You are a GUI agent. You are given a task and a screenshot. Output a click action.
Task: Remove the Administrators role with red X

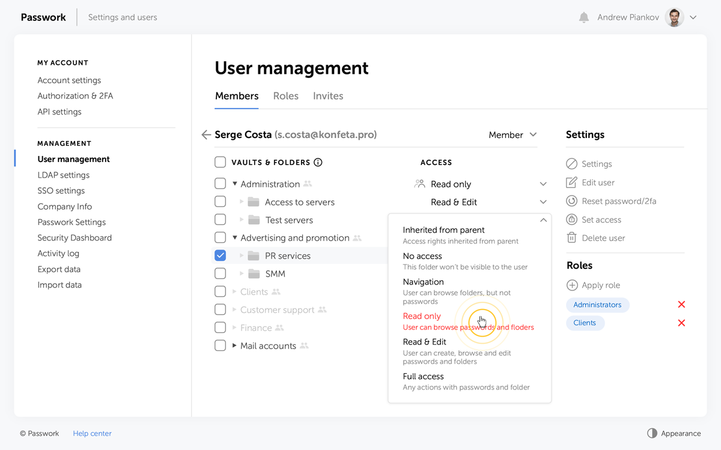point(681,305)
